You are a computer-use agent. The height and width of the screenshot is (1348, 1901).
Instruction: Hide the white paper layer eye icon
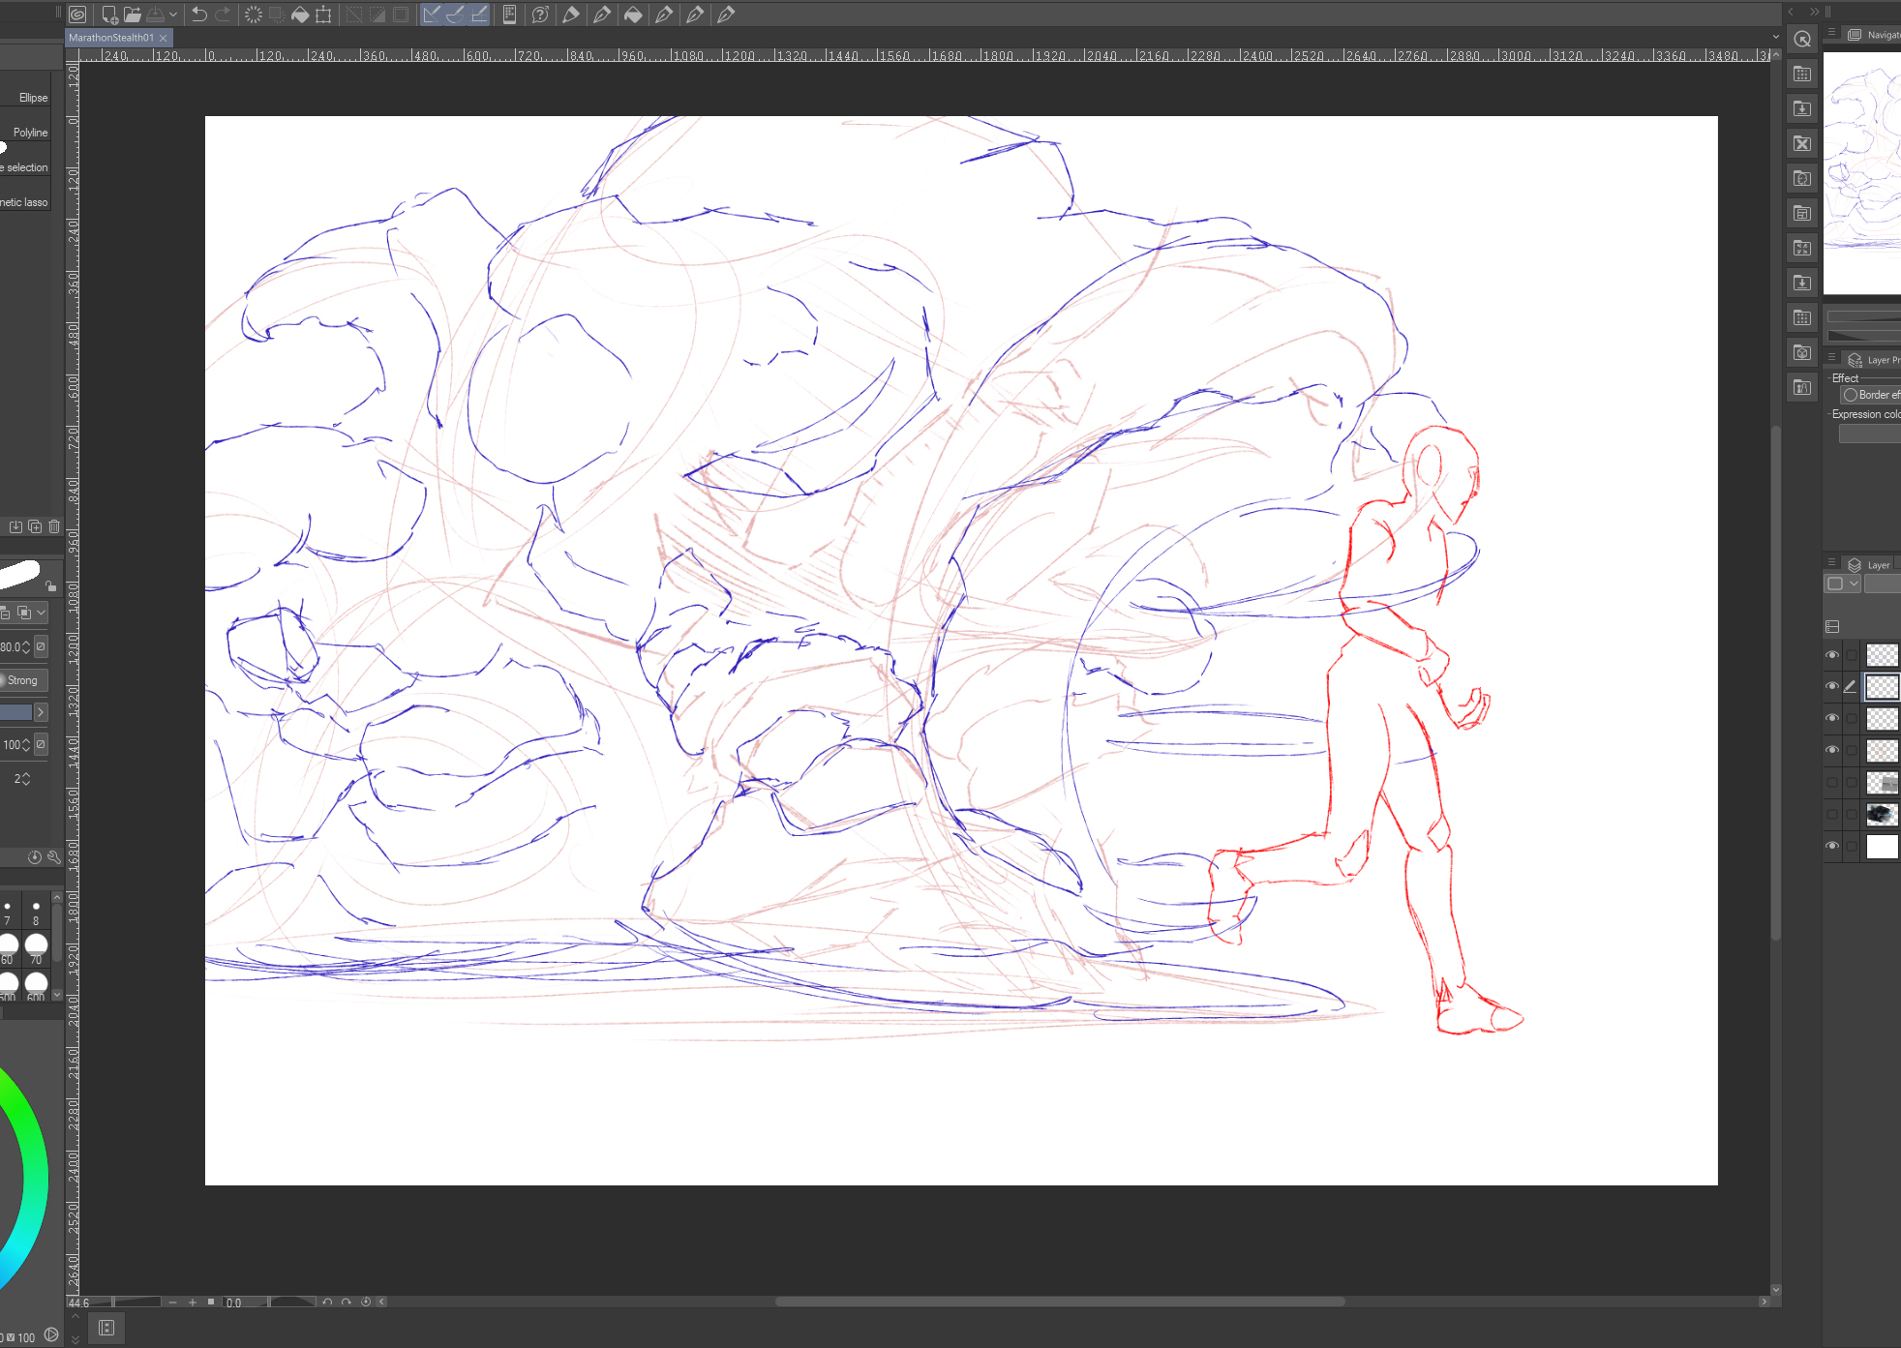(1831, 846)
